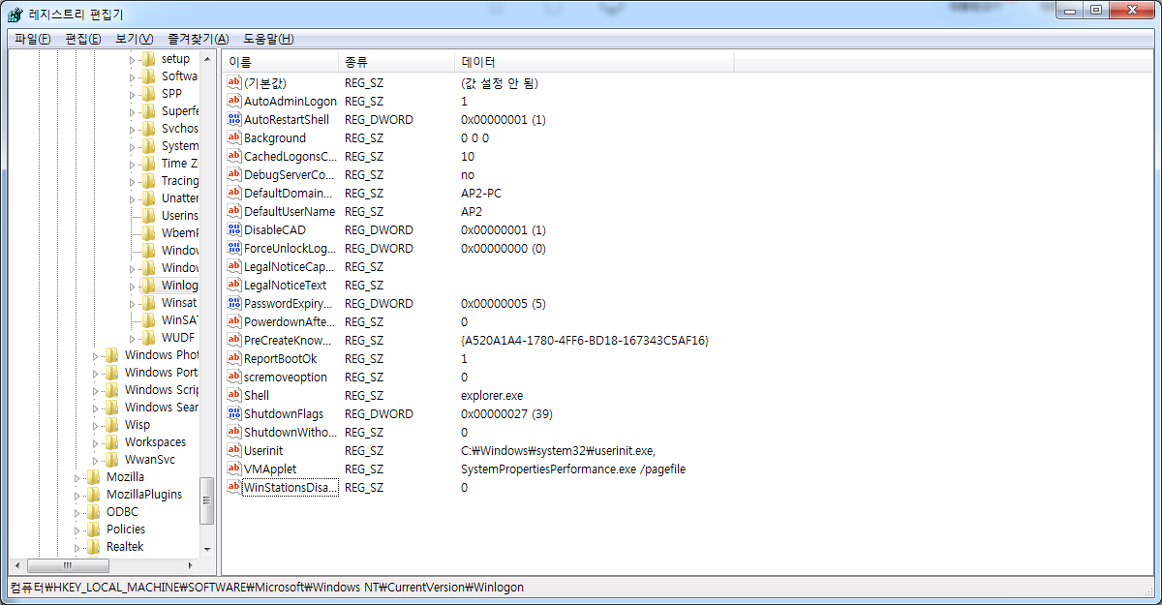Select the DebugServerCommand value name
The height and width of the screenshot is (605, 1162).
pos(290,174)
